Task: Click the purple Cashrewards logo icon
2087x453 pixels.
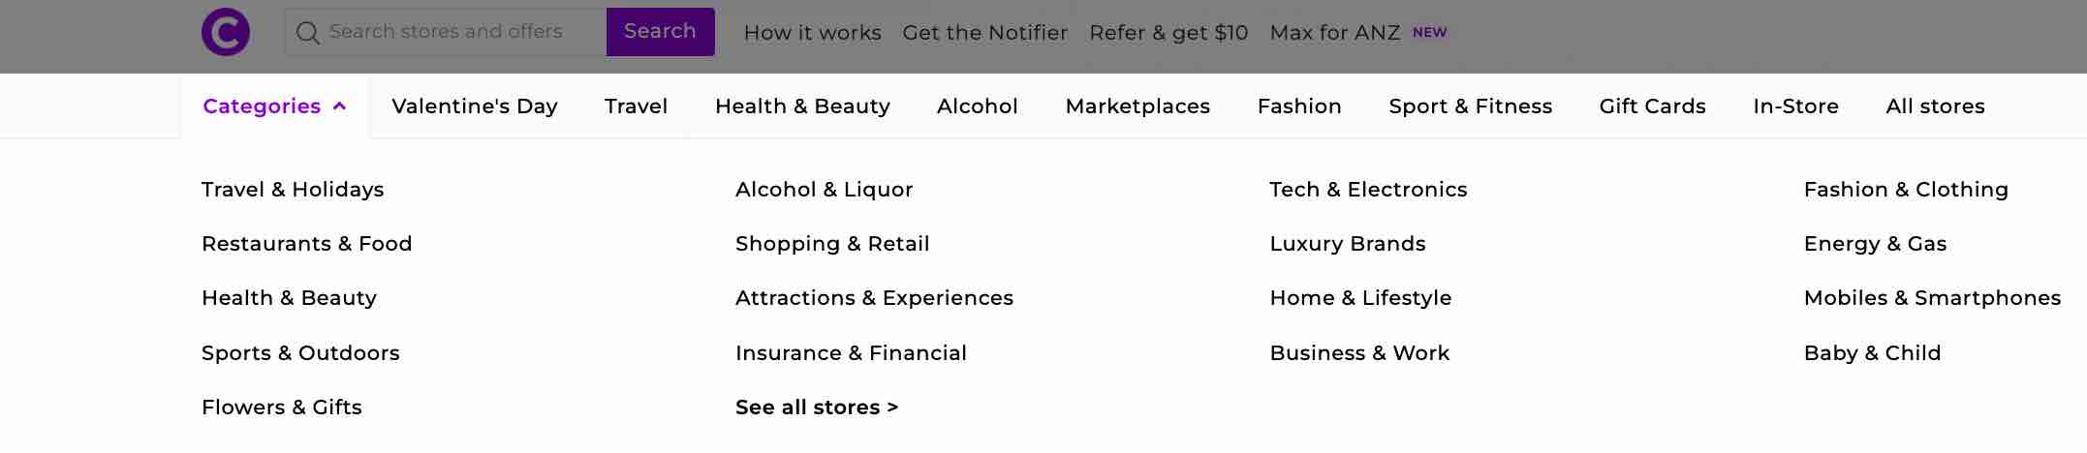Action: [x=226, y=32]
